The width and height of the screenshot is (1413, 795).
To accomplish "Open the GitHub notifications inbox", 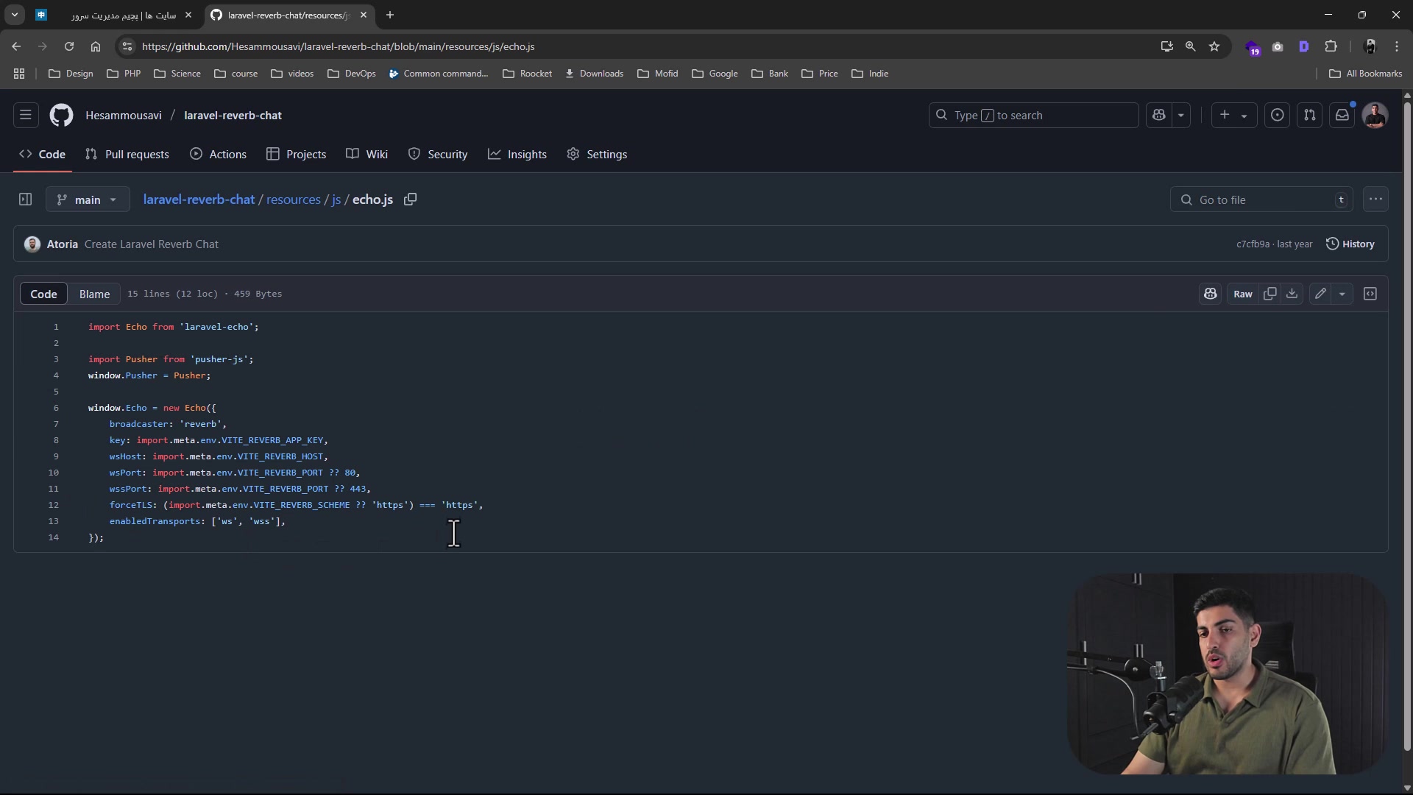I will [x=1342, y=116].
